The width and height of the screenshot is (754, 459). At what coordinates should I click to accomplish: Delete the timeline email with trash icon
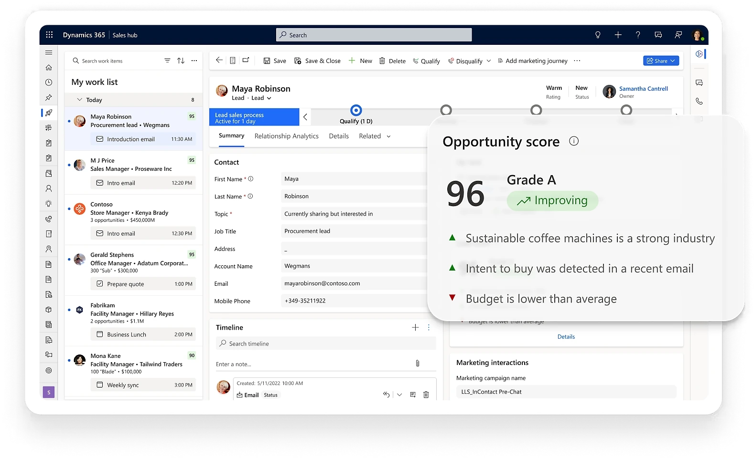[426, 395]
